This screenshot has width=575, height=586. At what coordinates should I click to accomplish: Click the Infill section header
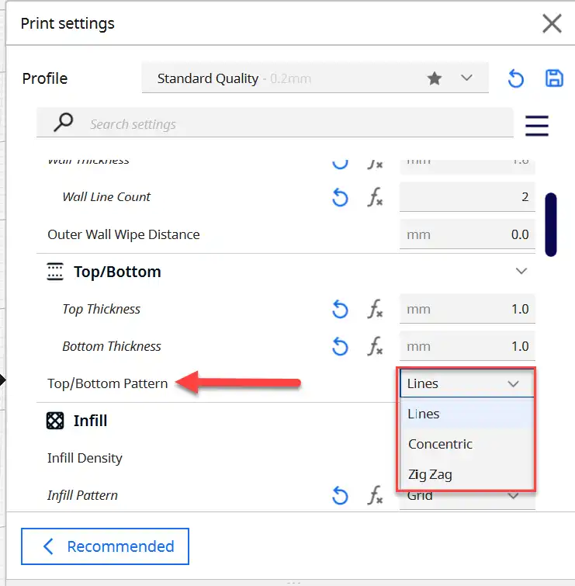[90, 421]
